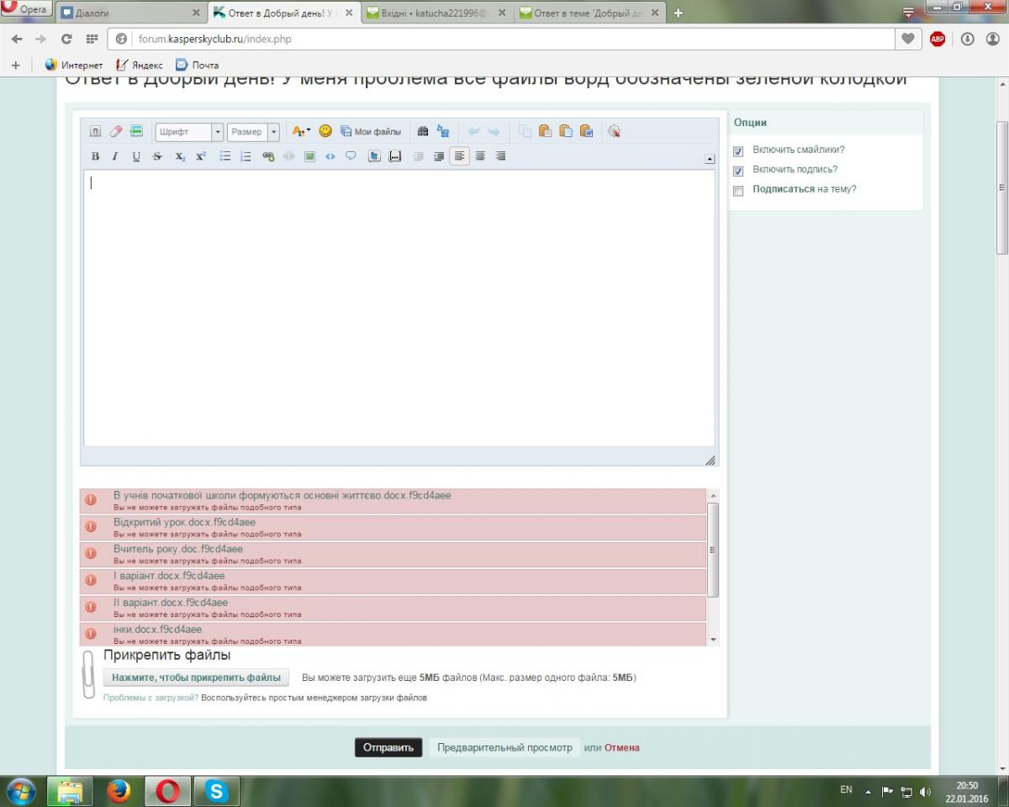Align text left
This screenshot has height=807, width=1009.
(x=459, y=156)
